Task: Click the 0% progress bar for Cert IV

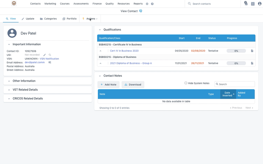Action: pyautogui.click(x=236, y=51)
